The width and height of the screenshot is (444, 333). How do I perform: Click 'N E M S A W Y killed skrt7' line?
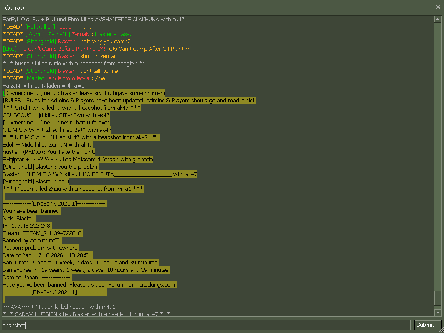pos(81,137)
